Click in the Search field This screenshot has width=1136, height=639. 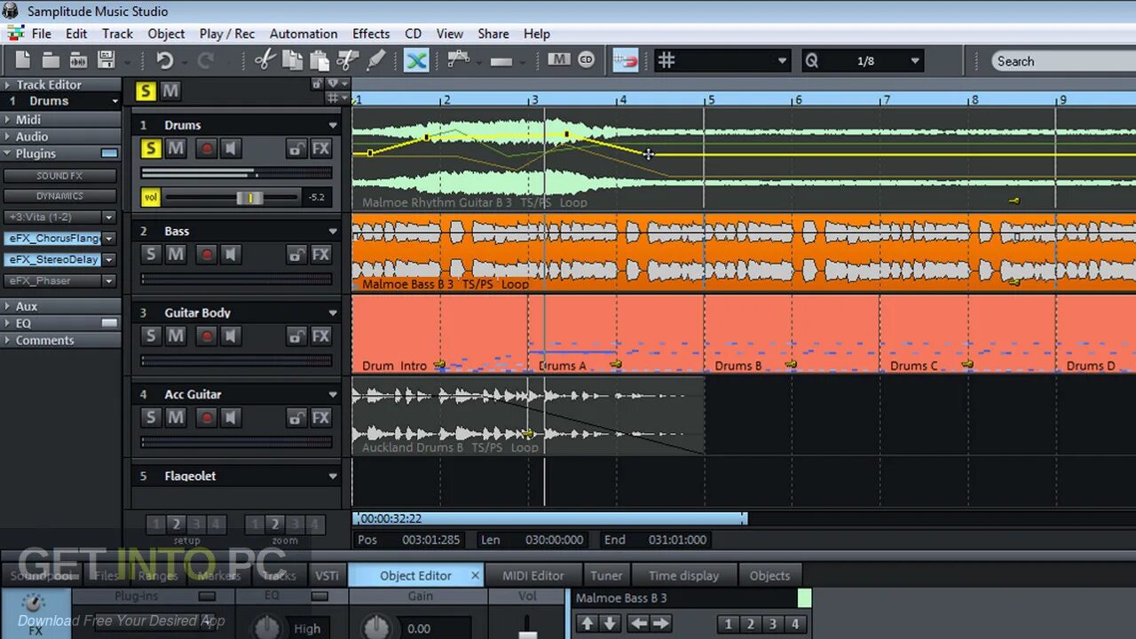[x=1064, y=61]
